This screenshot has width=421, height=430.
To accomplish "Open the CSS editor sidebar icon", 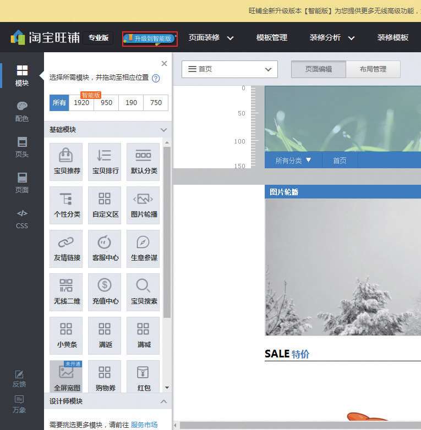I will coord(22,219).
